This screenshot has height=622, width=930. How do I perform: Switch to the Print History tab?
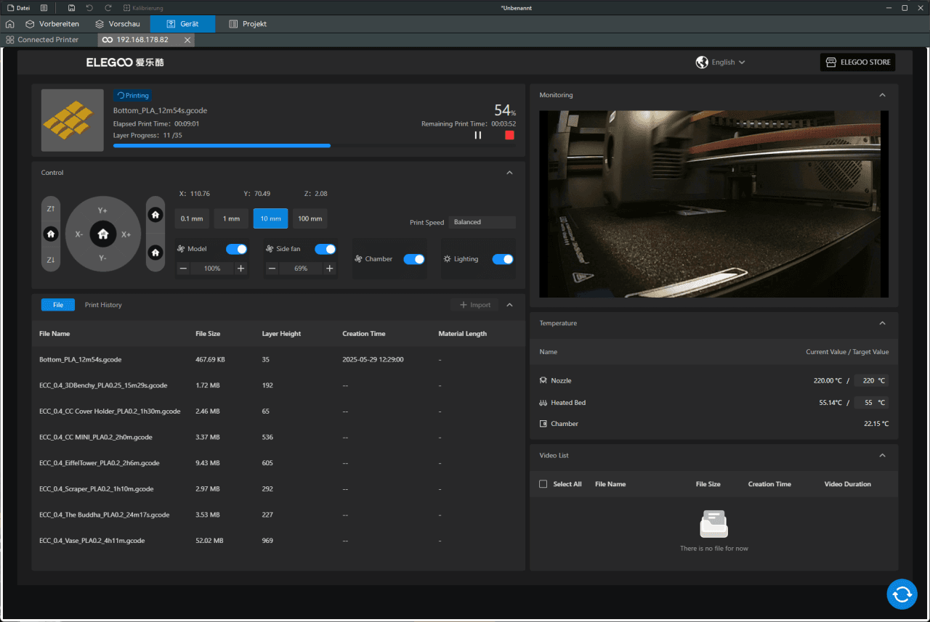point(103,305)
